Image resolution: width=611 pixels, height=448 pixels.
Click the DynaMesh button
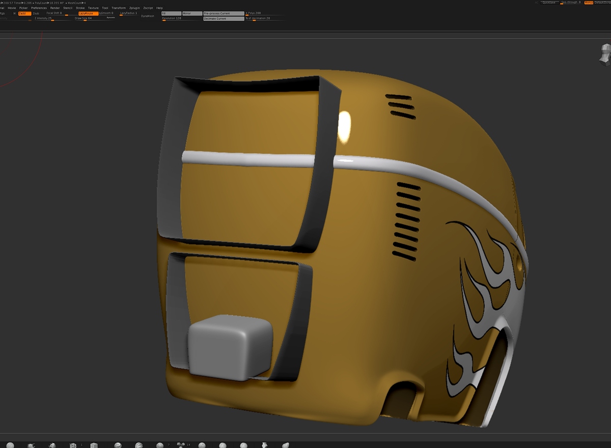[x=148, y=16]
